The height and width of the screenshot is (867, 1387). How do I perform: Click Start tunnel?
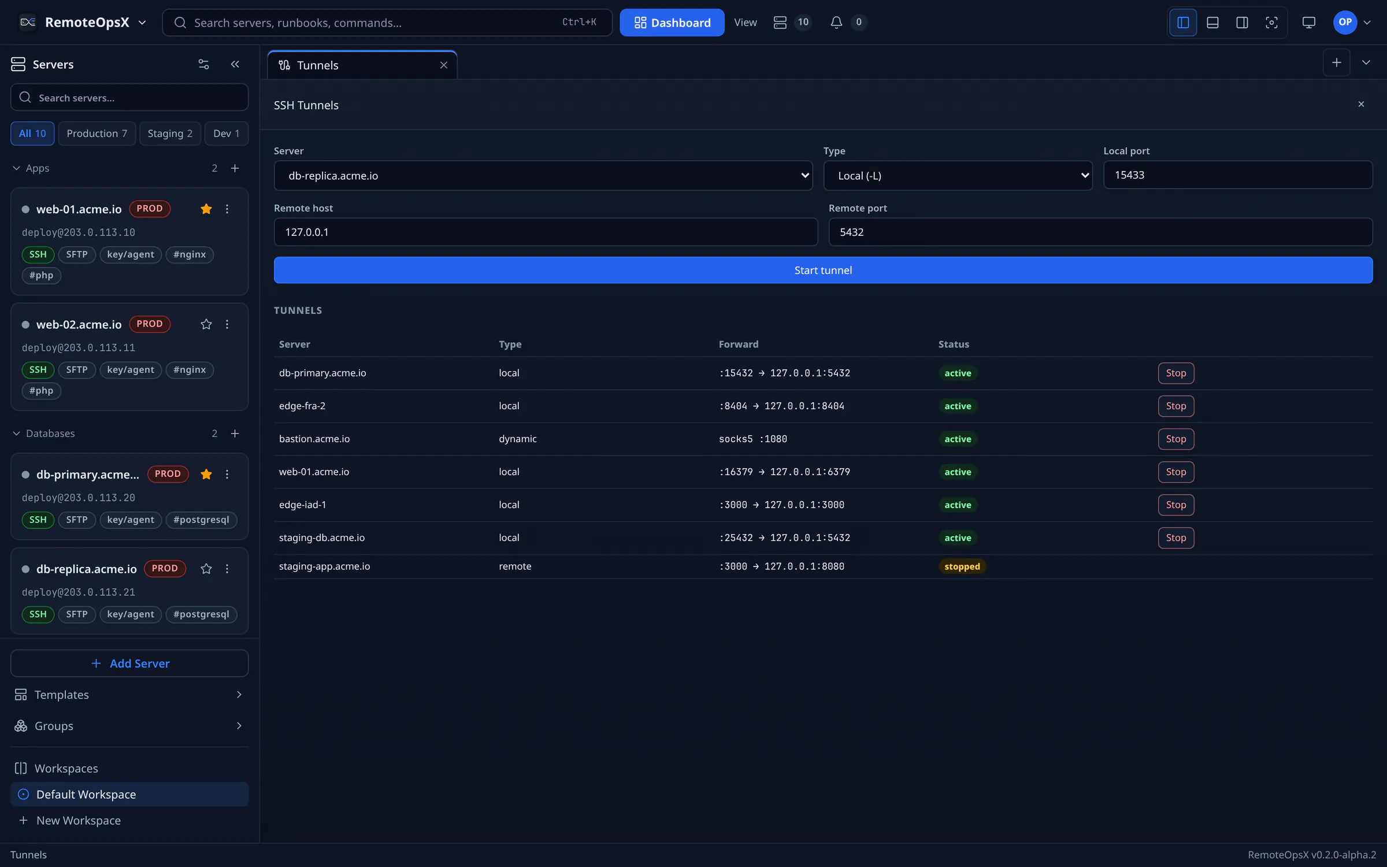click(823, 271)
